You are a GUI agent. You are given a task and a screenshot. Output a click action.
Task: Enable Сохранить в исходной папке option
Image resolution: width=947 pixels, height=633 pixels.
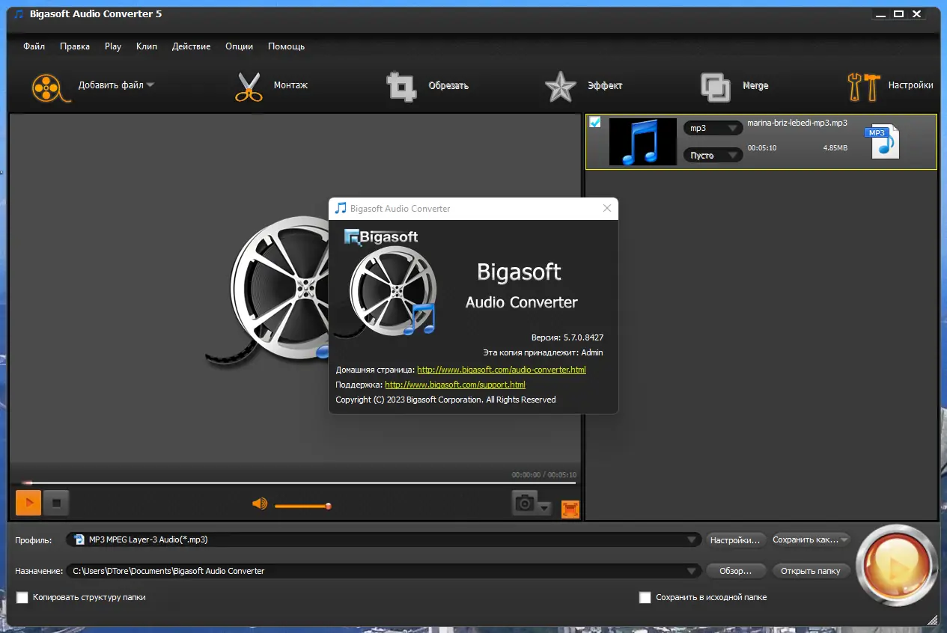645,597
